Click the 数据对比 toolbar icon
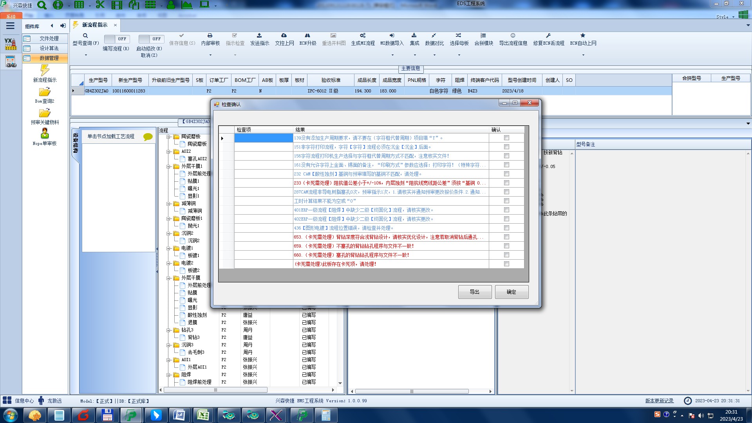This screenshot has width=752, height=423. click(434, 36)
